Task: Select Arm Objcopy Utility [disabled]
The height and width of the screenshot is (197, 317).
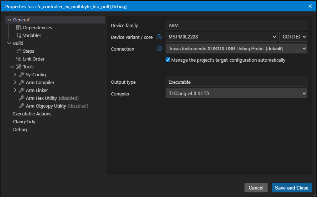Action: (x=57, y=106)
